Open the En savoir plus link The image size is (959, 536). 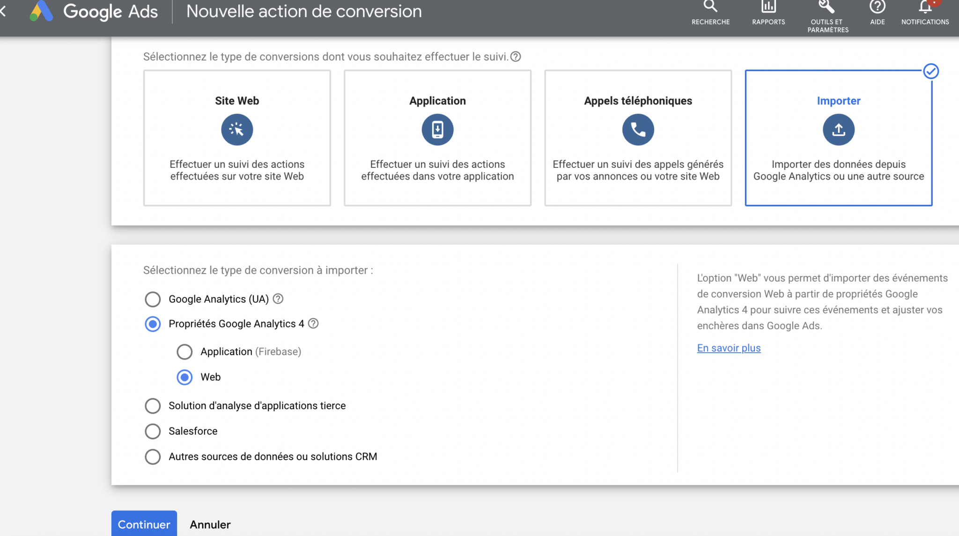(x=729, y=348)
